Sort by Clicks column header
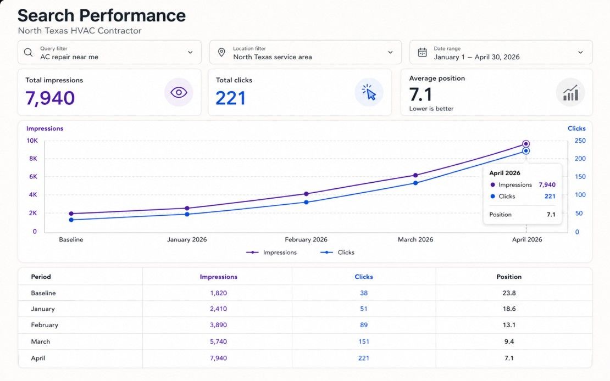 click(364, 277)
